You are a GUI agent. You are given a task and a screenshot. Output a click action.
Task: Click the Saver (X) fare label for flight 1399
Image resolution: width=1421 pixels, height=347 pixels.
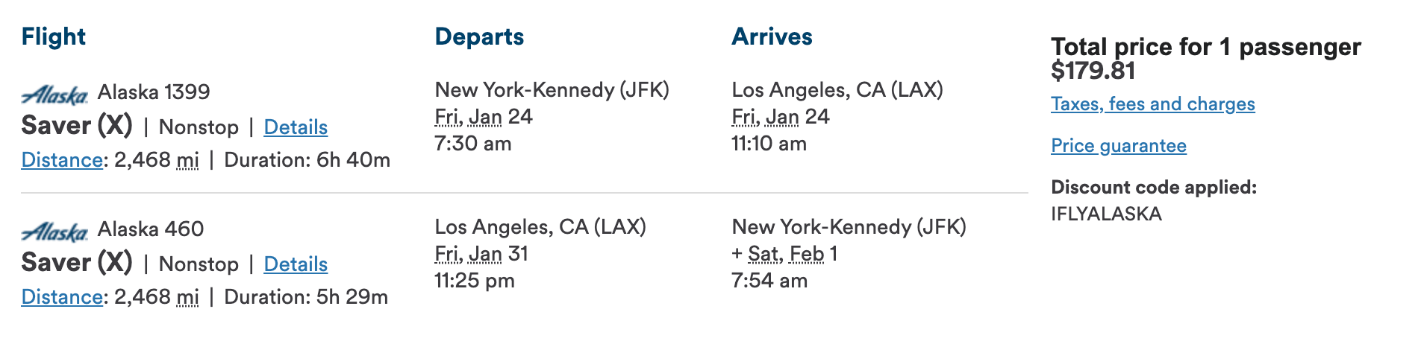click(77, 126)
